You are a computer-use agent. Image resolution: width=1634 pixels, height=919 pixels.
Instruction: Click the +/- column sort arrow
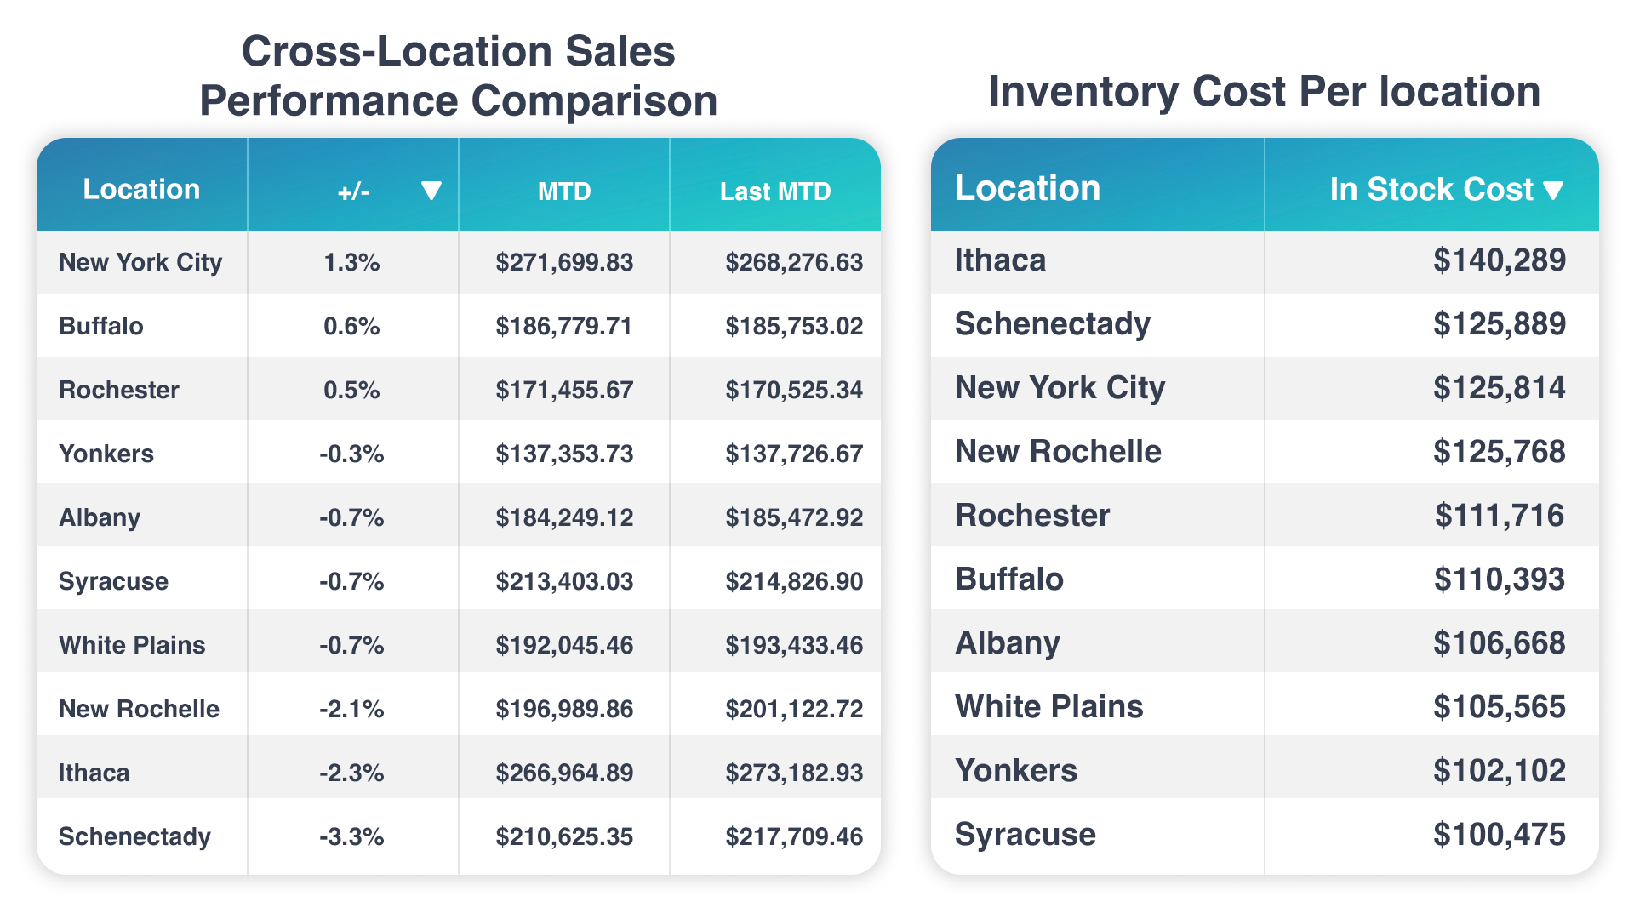431,191
